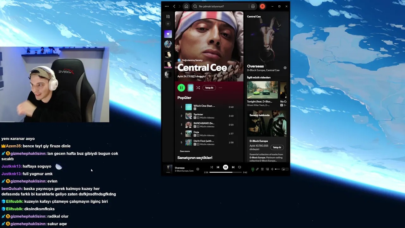Open the second sidebar thumbnail below Liked Songs
Image resolution: width=405 pixels, height=228 pixels.
coord(168,54)
